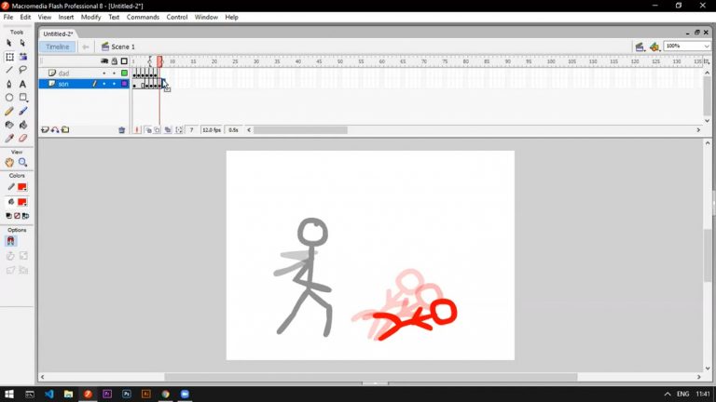
Task: Click the Timeline toggle button
Action: (58, 47)
